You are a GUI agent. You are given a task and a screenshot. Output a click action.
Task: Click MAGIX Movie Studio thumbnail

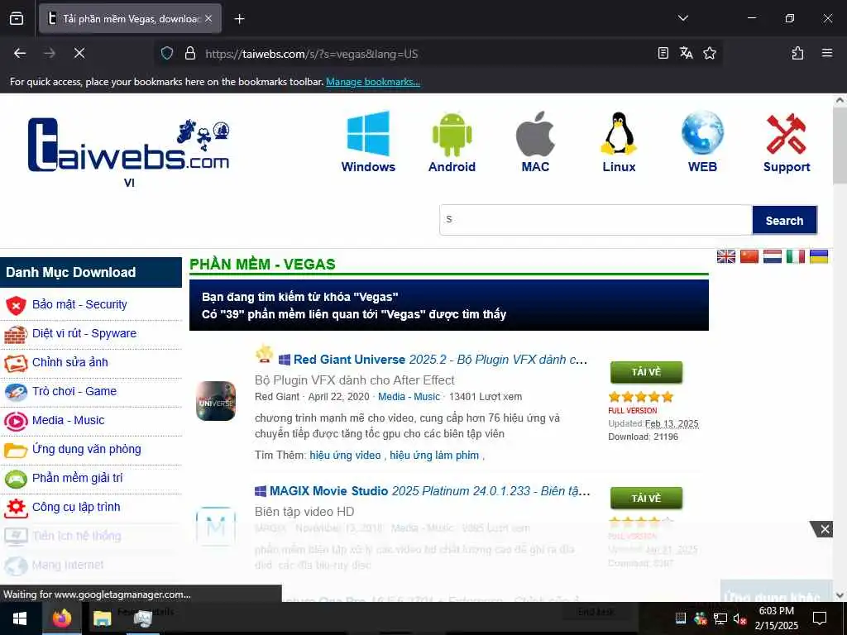click(x=216, y=526)
